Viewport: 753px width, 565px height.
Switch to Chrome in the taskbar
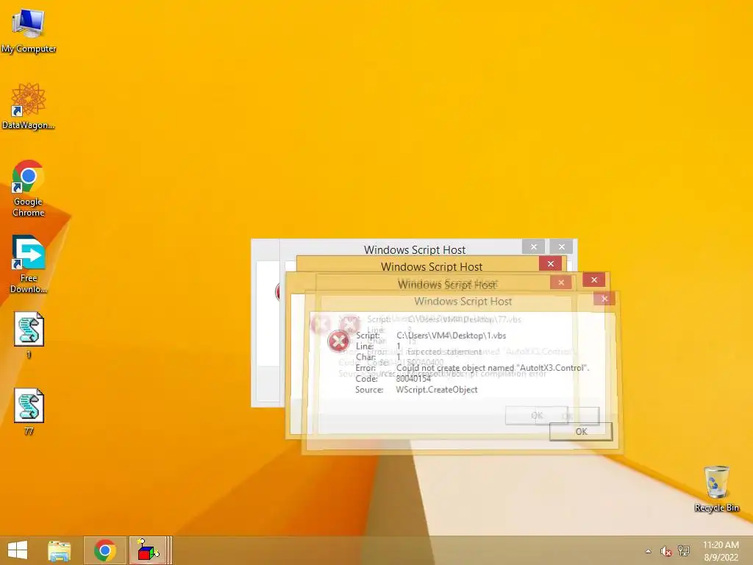coord(104,550)
